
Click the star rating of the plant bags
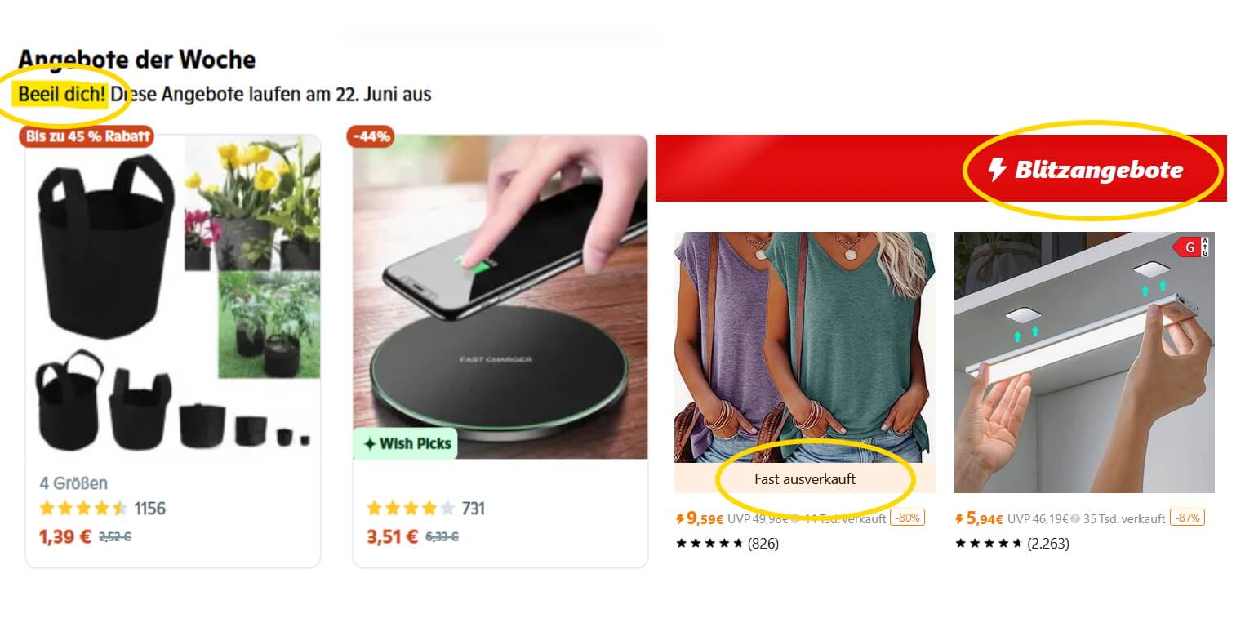tap(83, 509)
